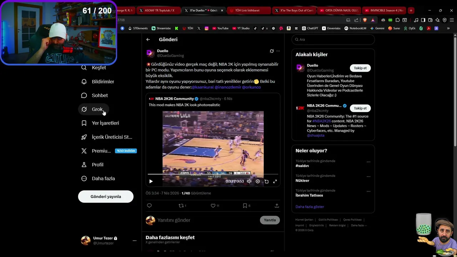Close the current X'te Duello tab
The width and height of the screenshot is (457, 257).
(x=222, y=10)
